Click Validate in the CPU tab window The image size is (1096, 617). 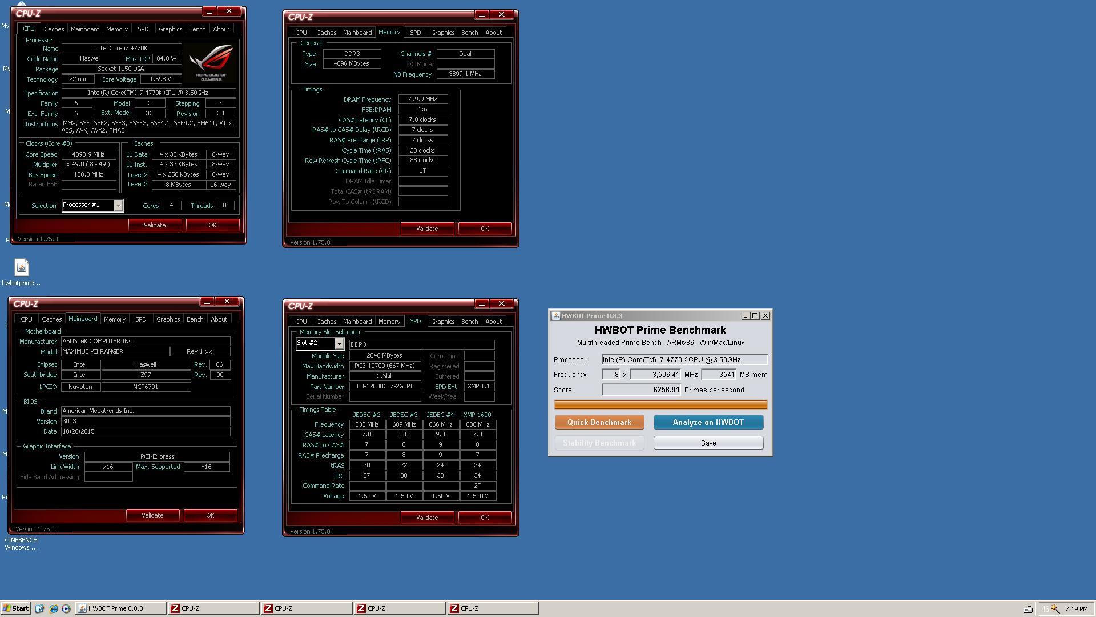pos(155,225)
